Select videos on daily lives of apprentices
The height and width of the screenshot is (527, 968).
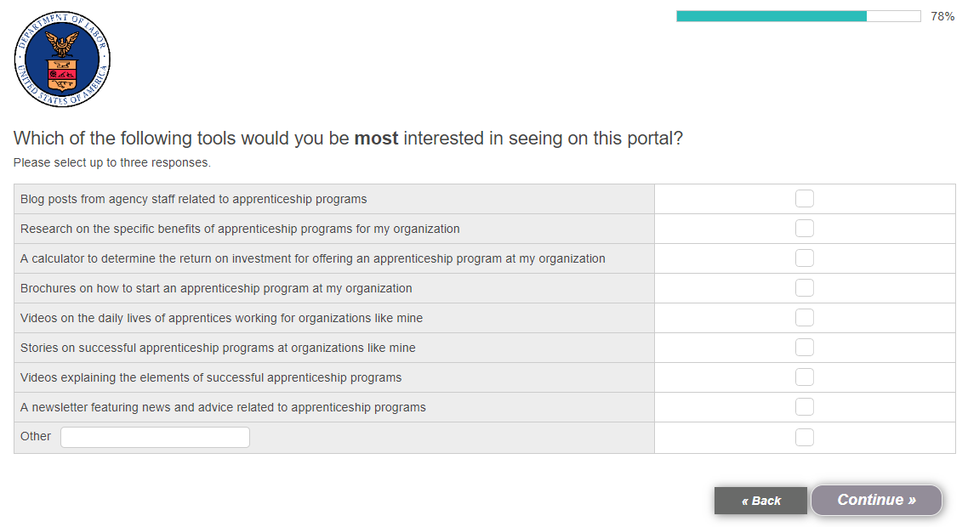point(804,318)
